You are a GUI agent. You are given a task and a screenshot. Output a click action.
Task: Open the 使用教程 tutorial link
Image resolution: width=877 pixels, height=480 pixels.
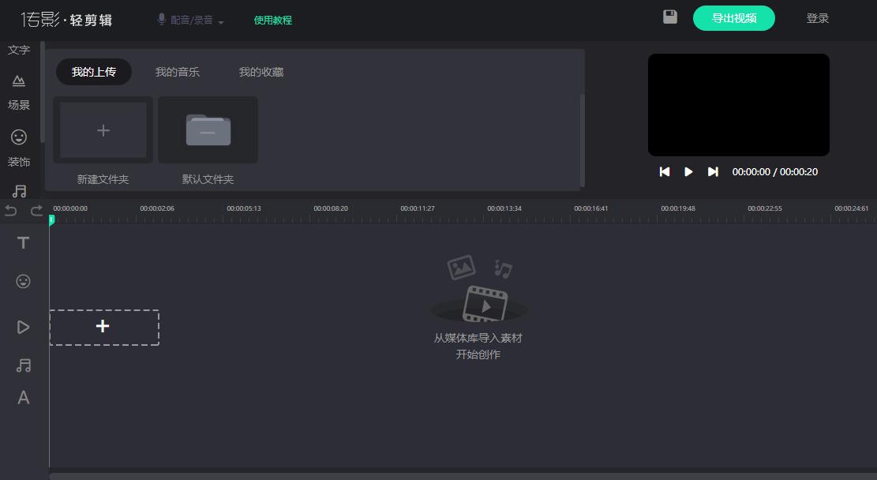[272, 21]
